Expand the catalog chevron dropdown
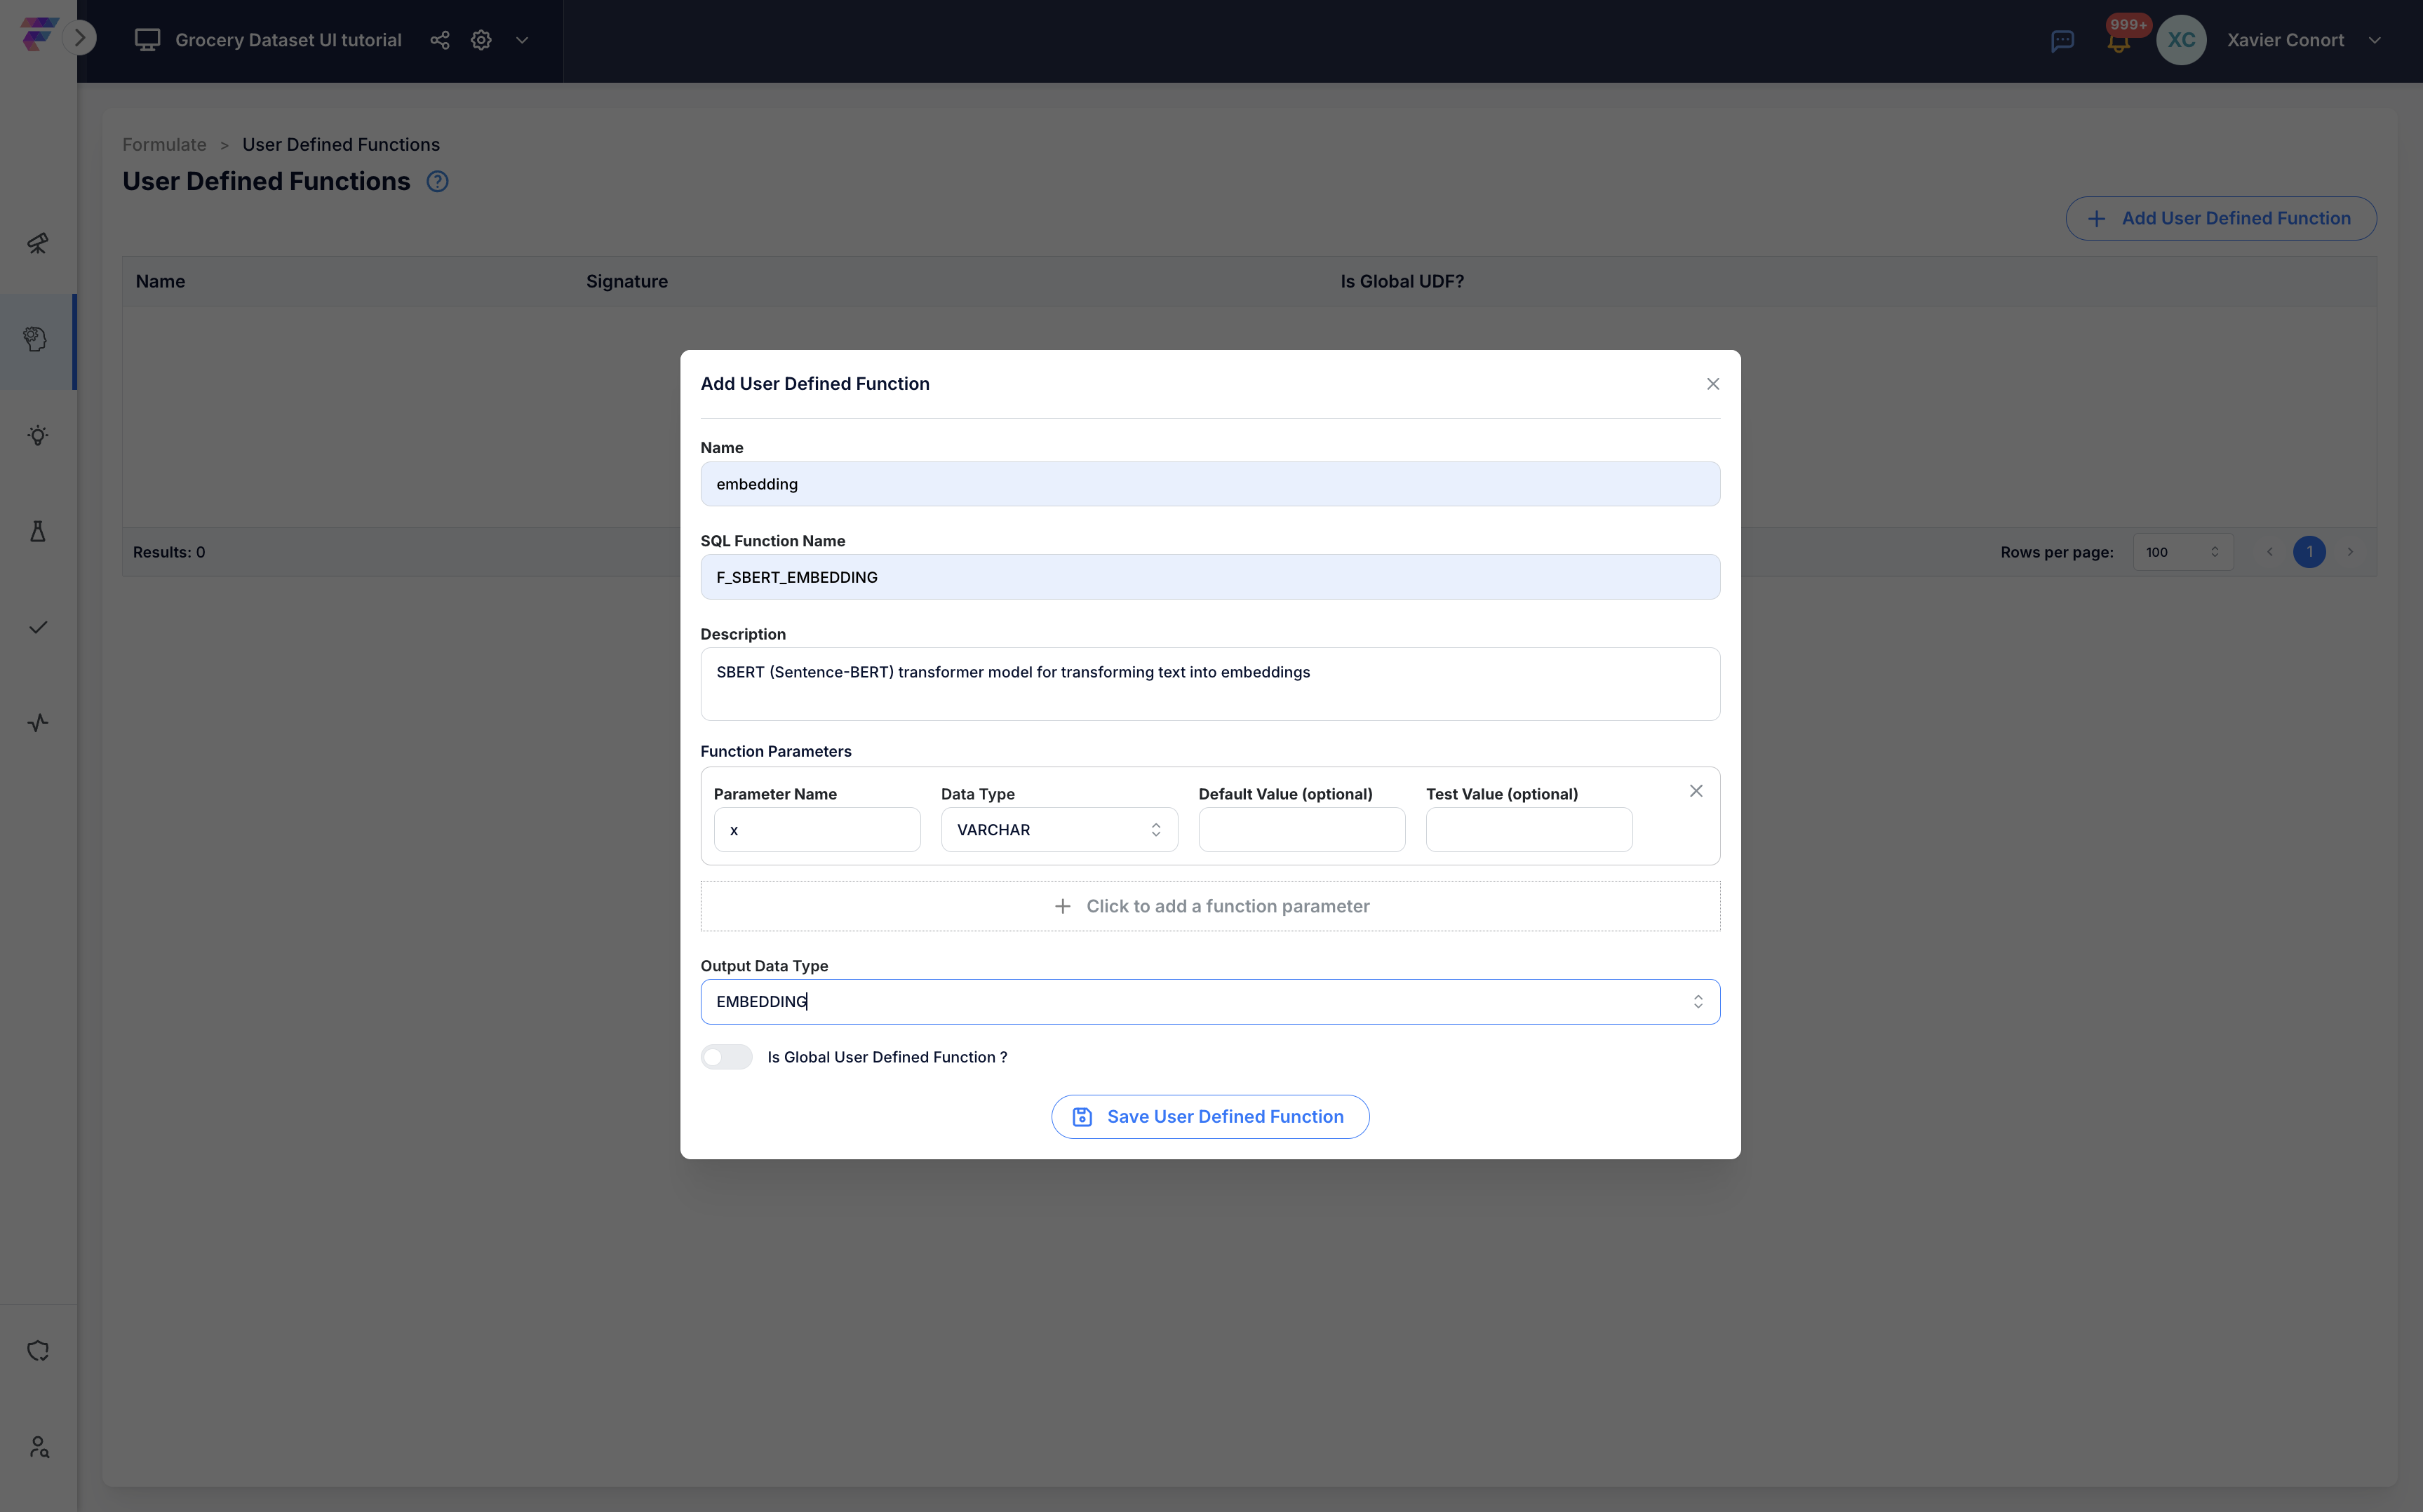Viewport: 2423px width, 1512px height. (x=522, y=40)
